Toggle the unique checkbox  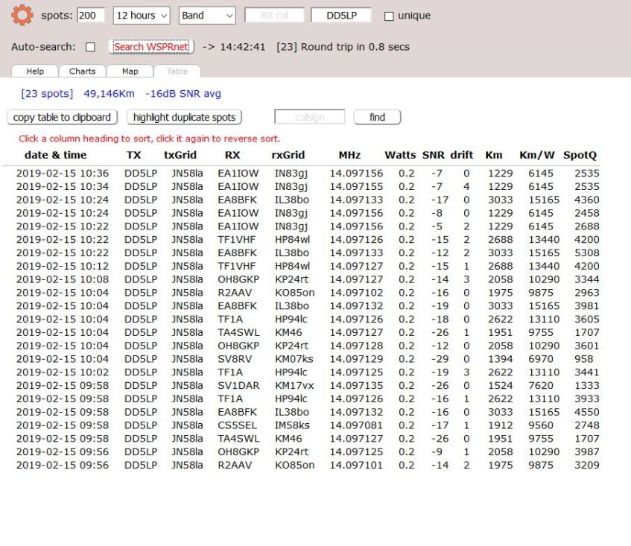[x=389, y=16]
